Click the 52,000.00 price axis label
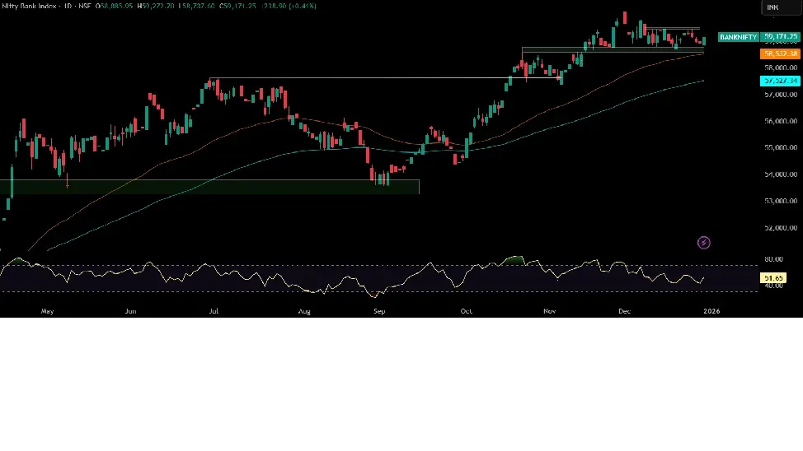The image size is (803, 451). click(781, 228)
